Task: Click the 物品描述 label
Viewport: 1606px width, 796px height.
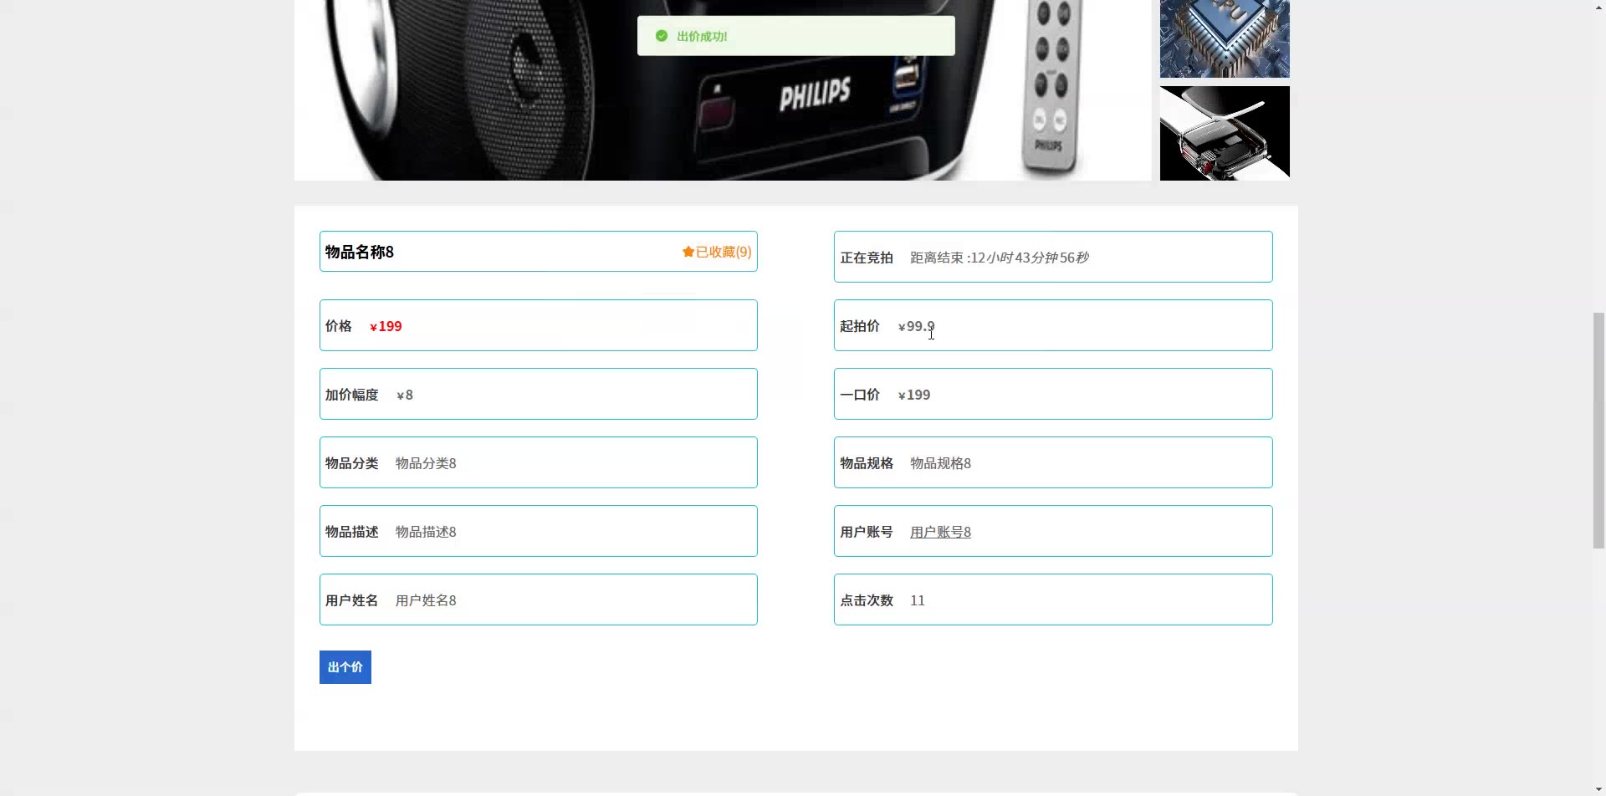Action: 352,532
